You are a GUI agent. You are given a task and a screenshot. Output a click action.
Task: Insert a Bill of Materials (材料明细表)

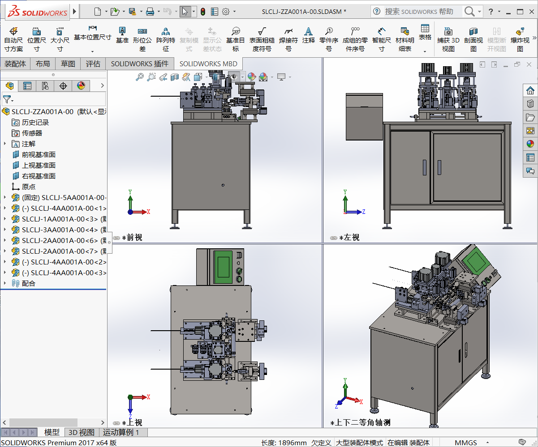point(405,39)
